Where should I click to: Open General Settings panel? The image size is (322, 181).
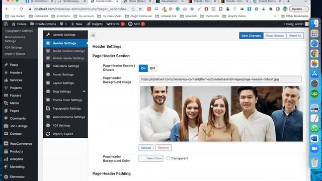click(x=65, y=35)
